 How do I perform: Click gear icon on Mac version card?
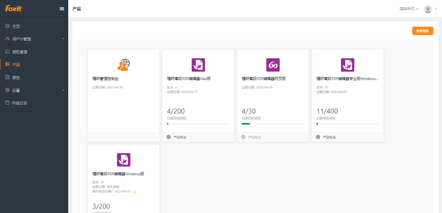coord(169,137)
